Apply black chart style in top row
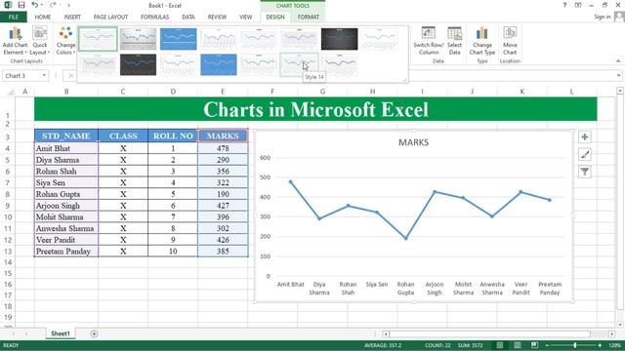This screenshot has height=351, width=625. [339, 39]
